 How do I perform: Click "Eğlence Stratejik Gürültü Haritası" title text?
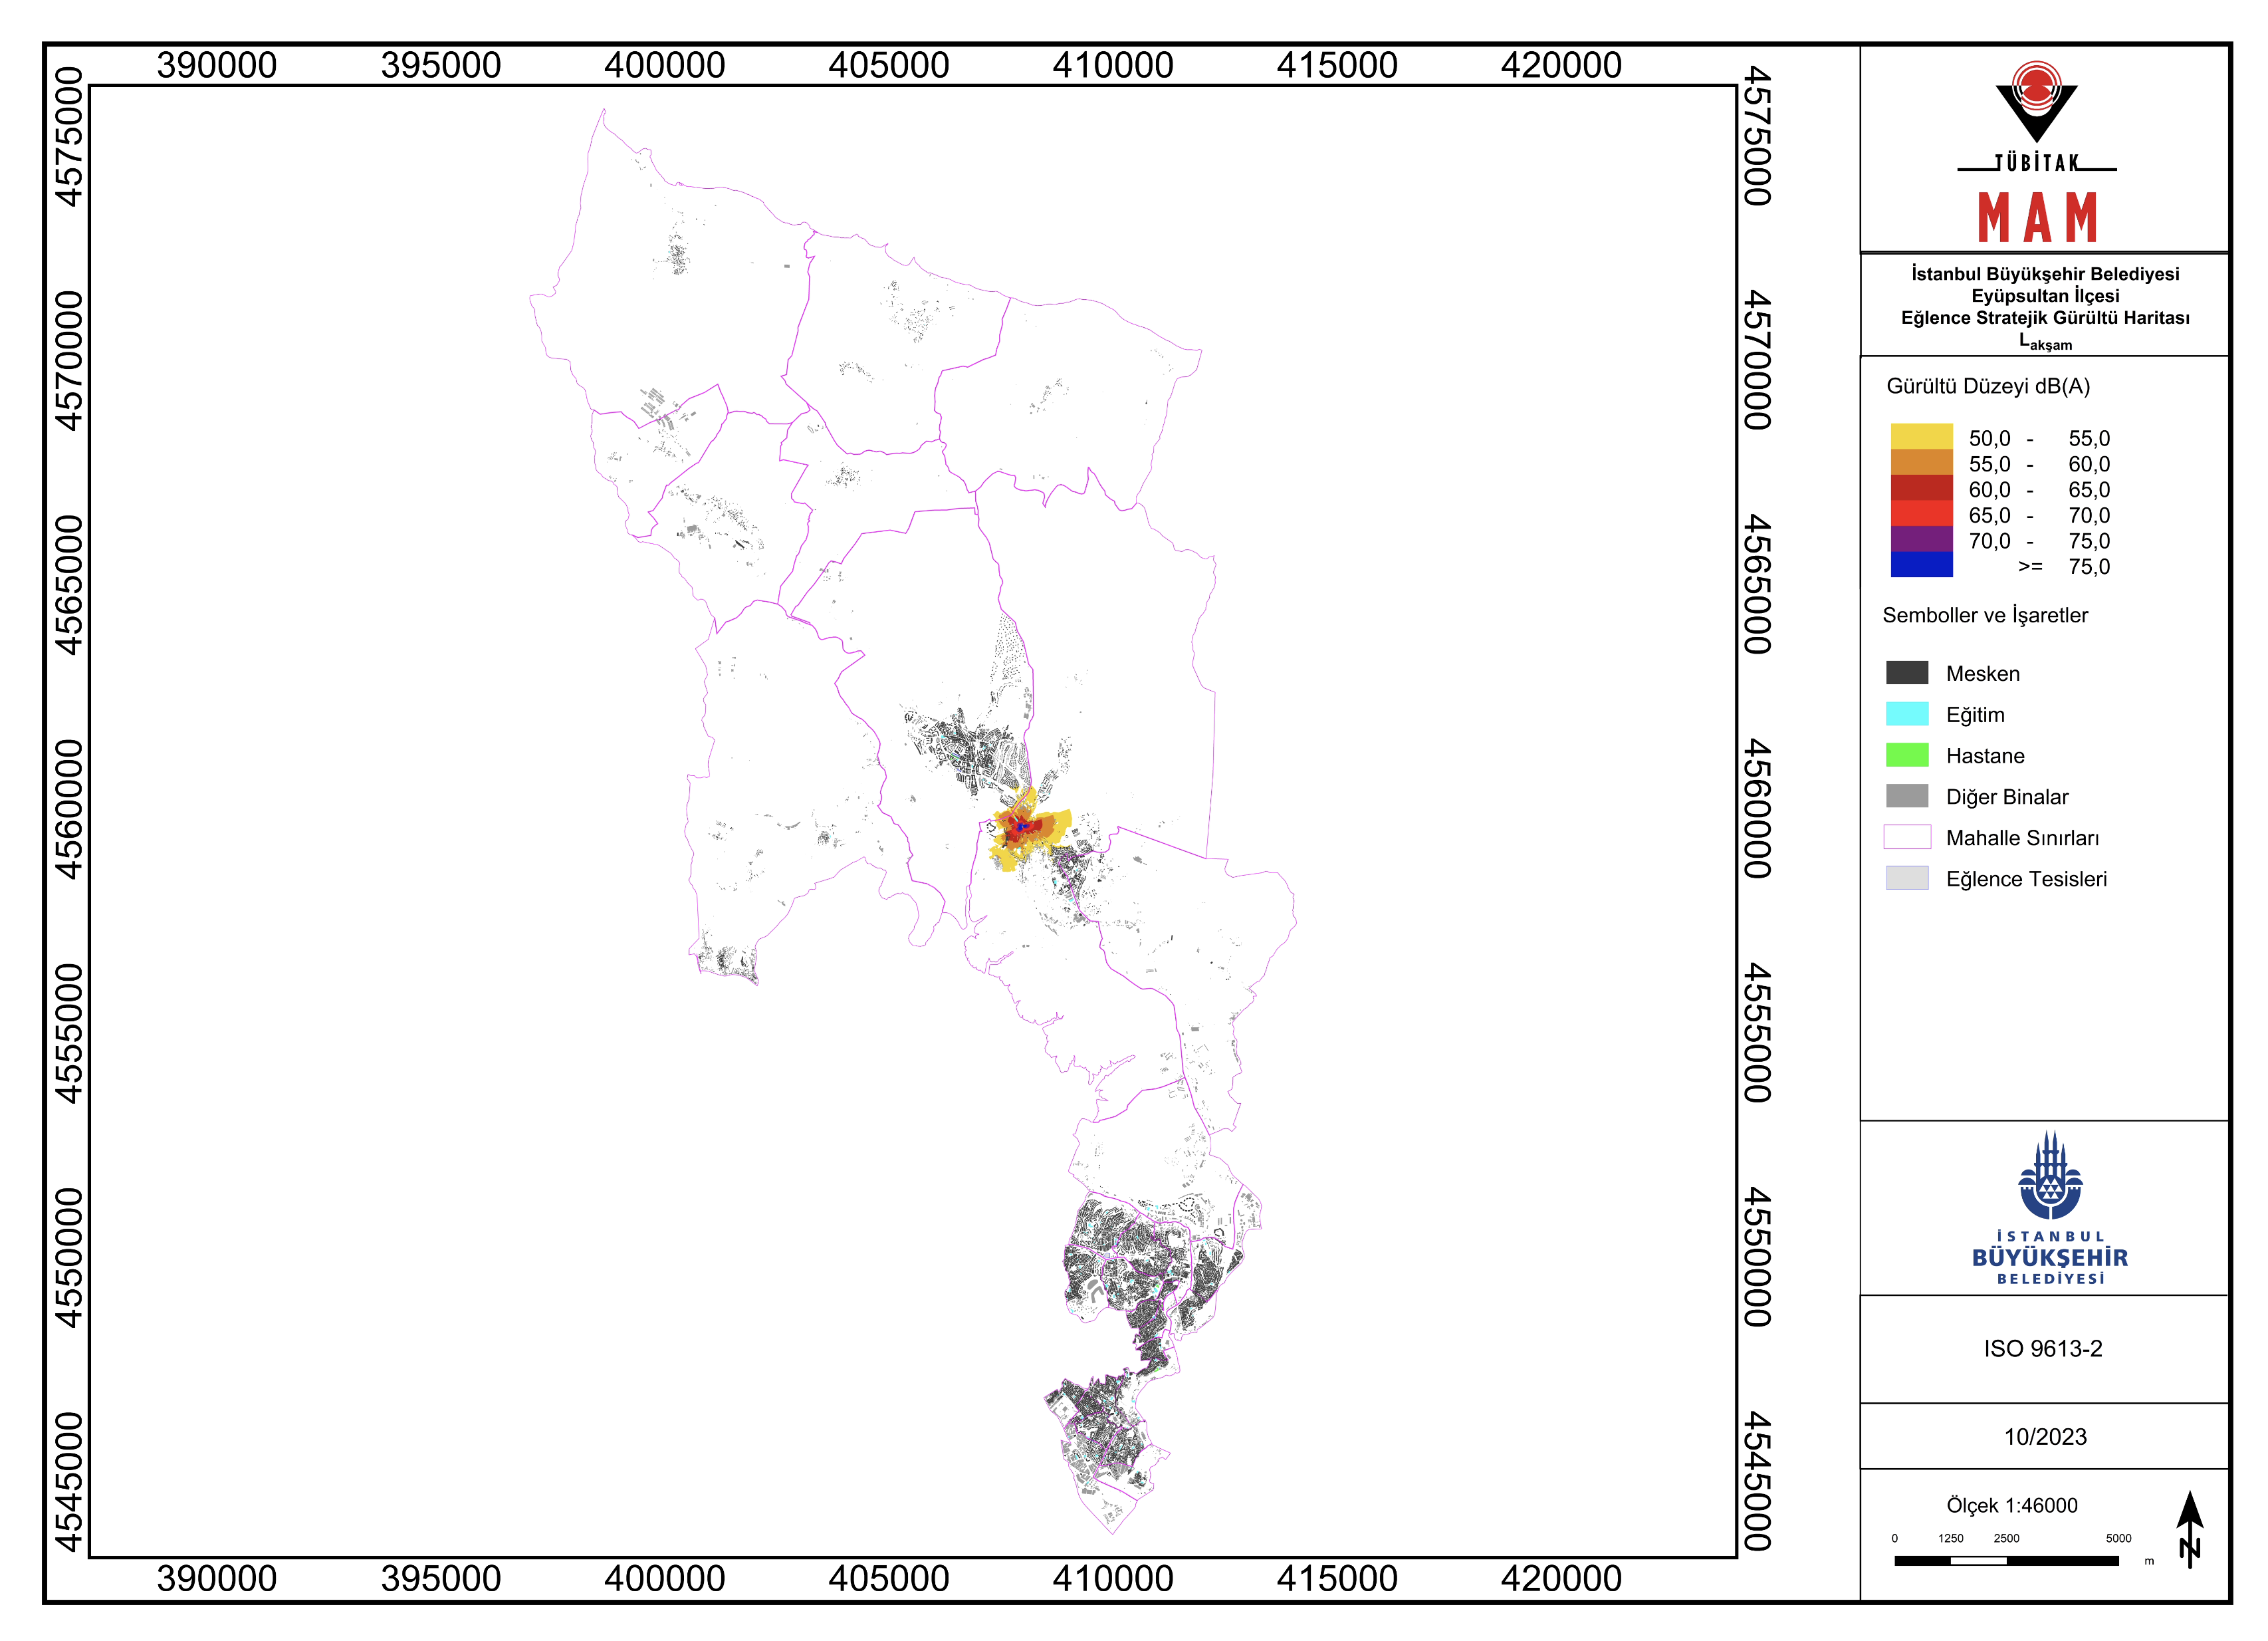tap(2045, 318)
